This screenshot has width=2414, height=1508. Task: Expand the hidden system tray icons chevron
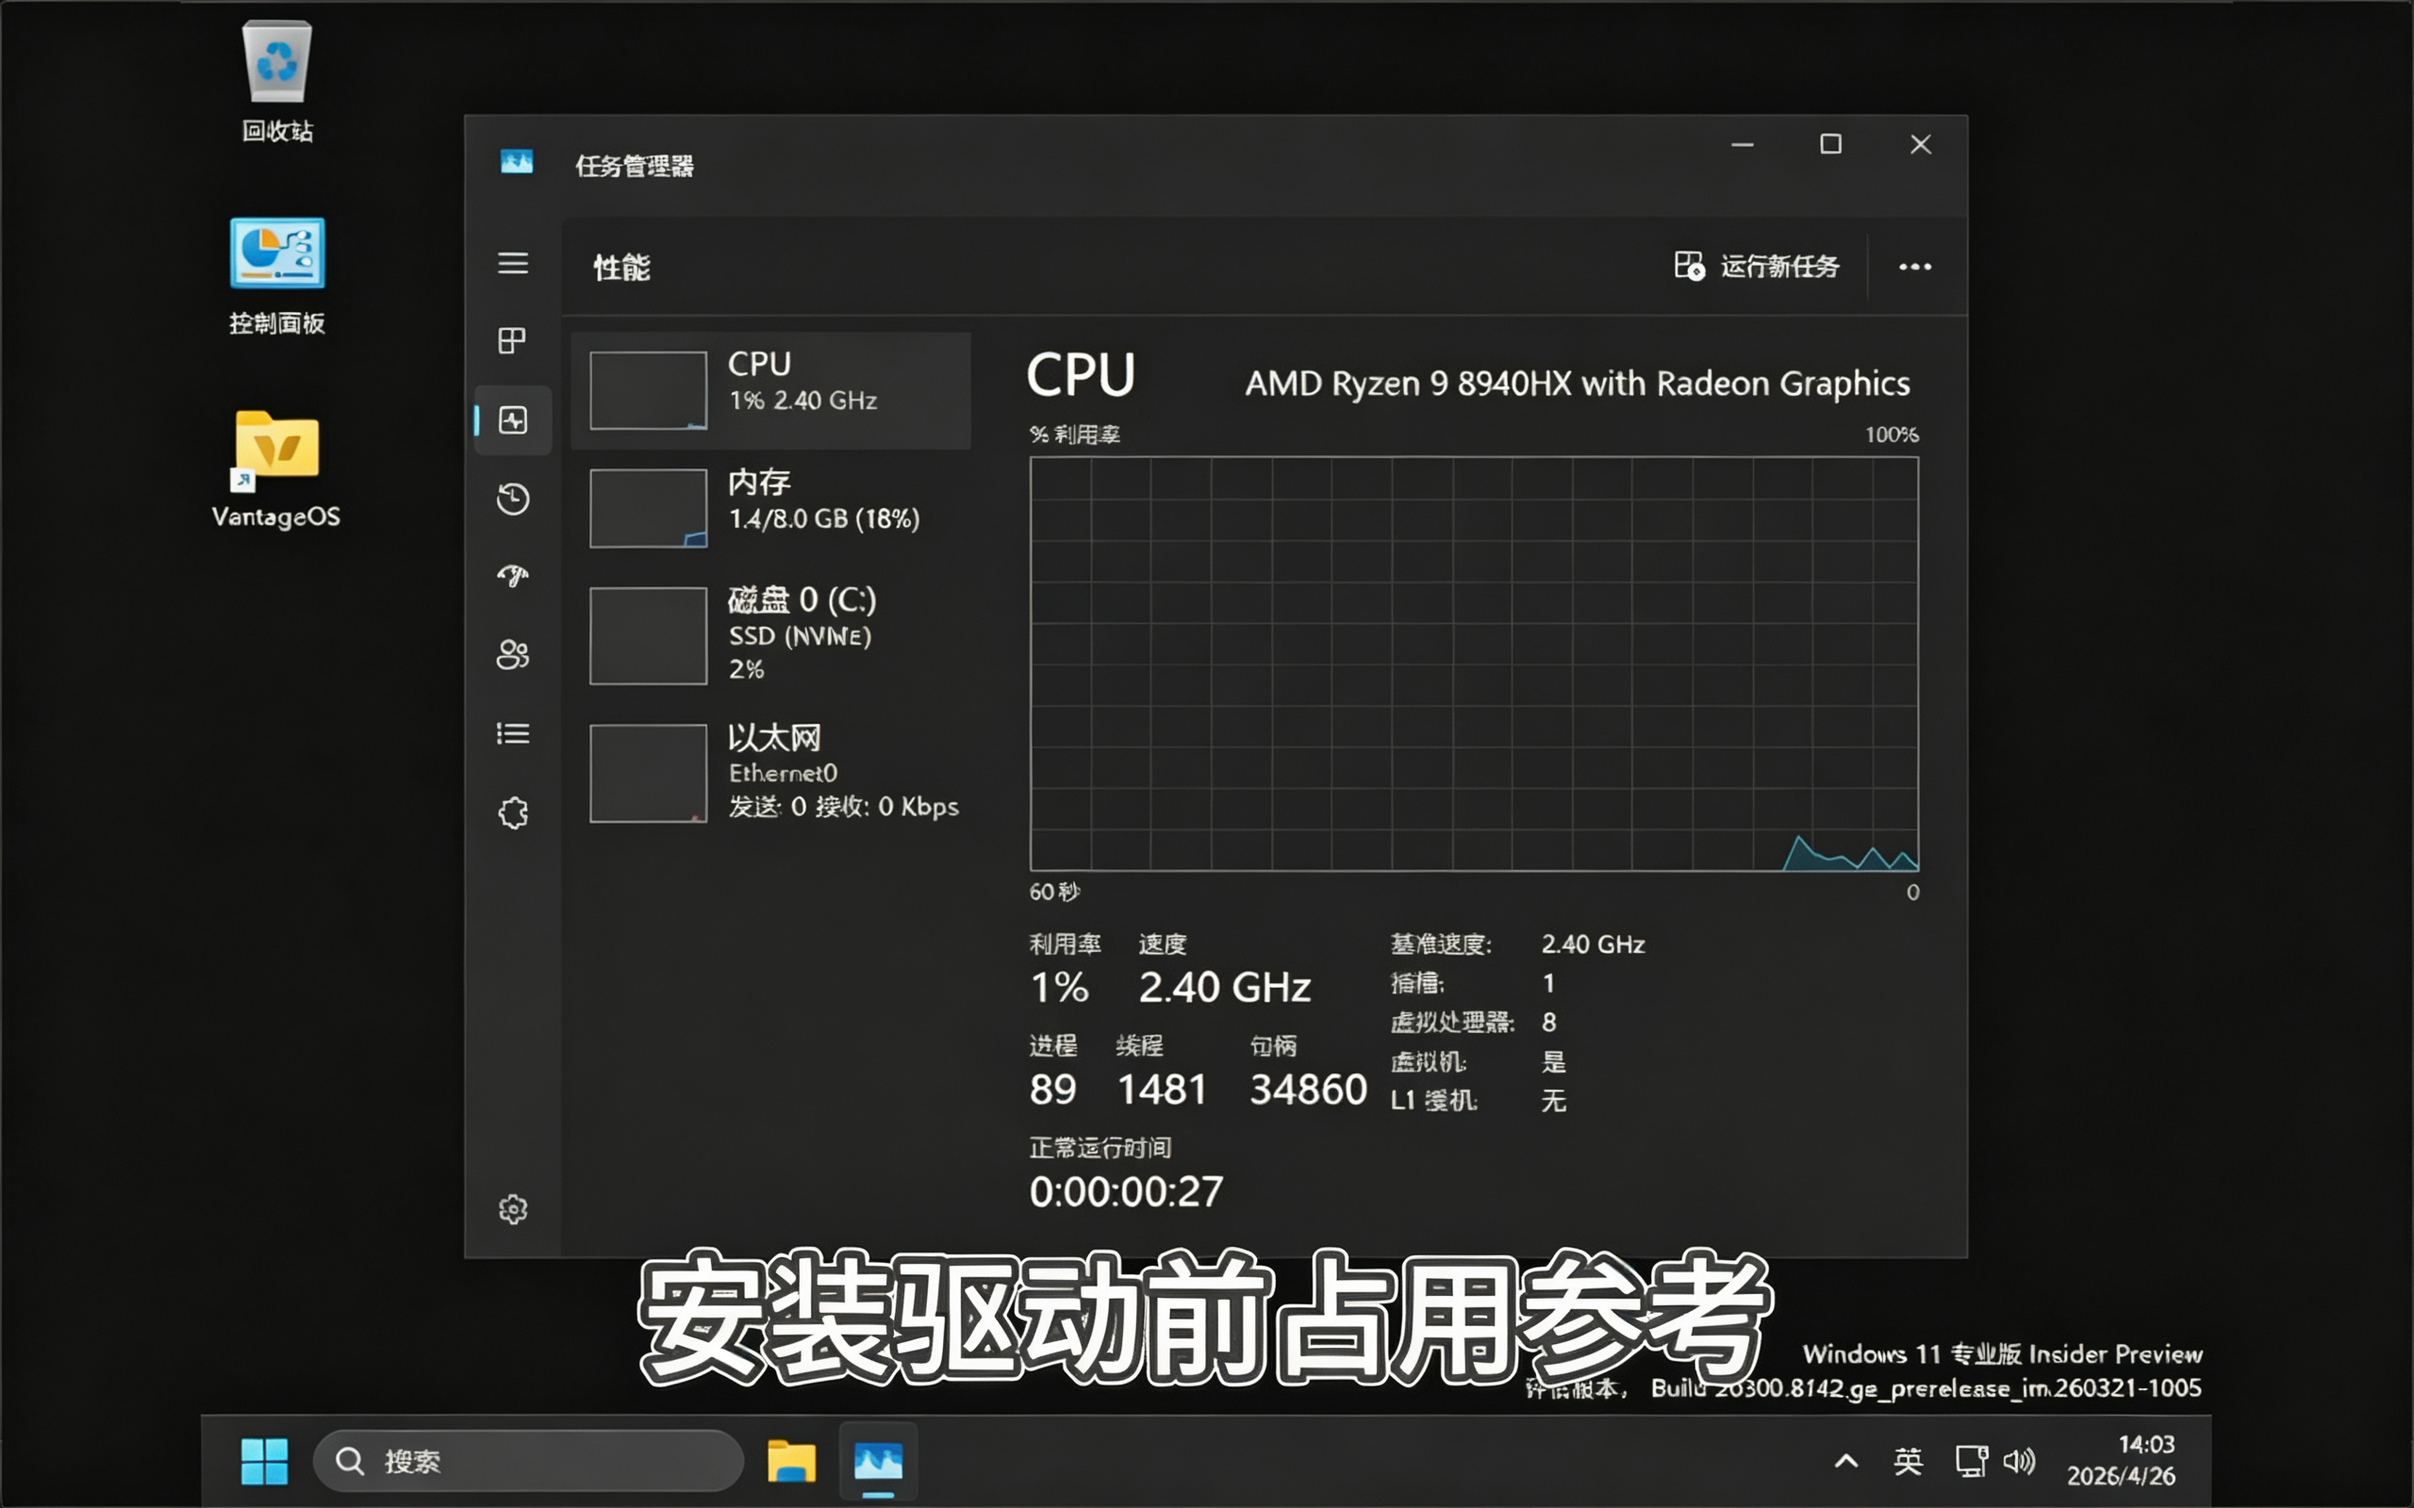click(x=1846, y=1461)
